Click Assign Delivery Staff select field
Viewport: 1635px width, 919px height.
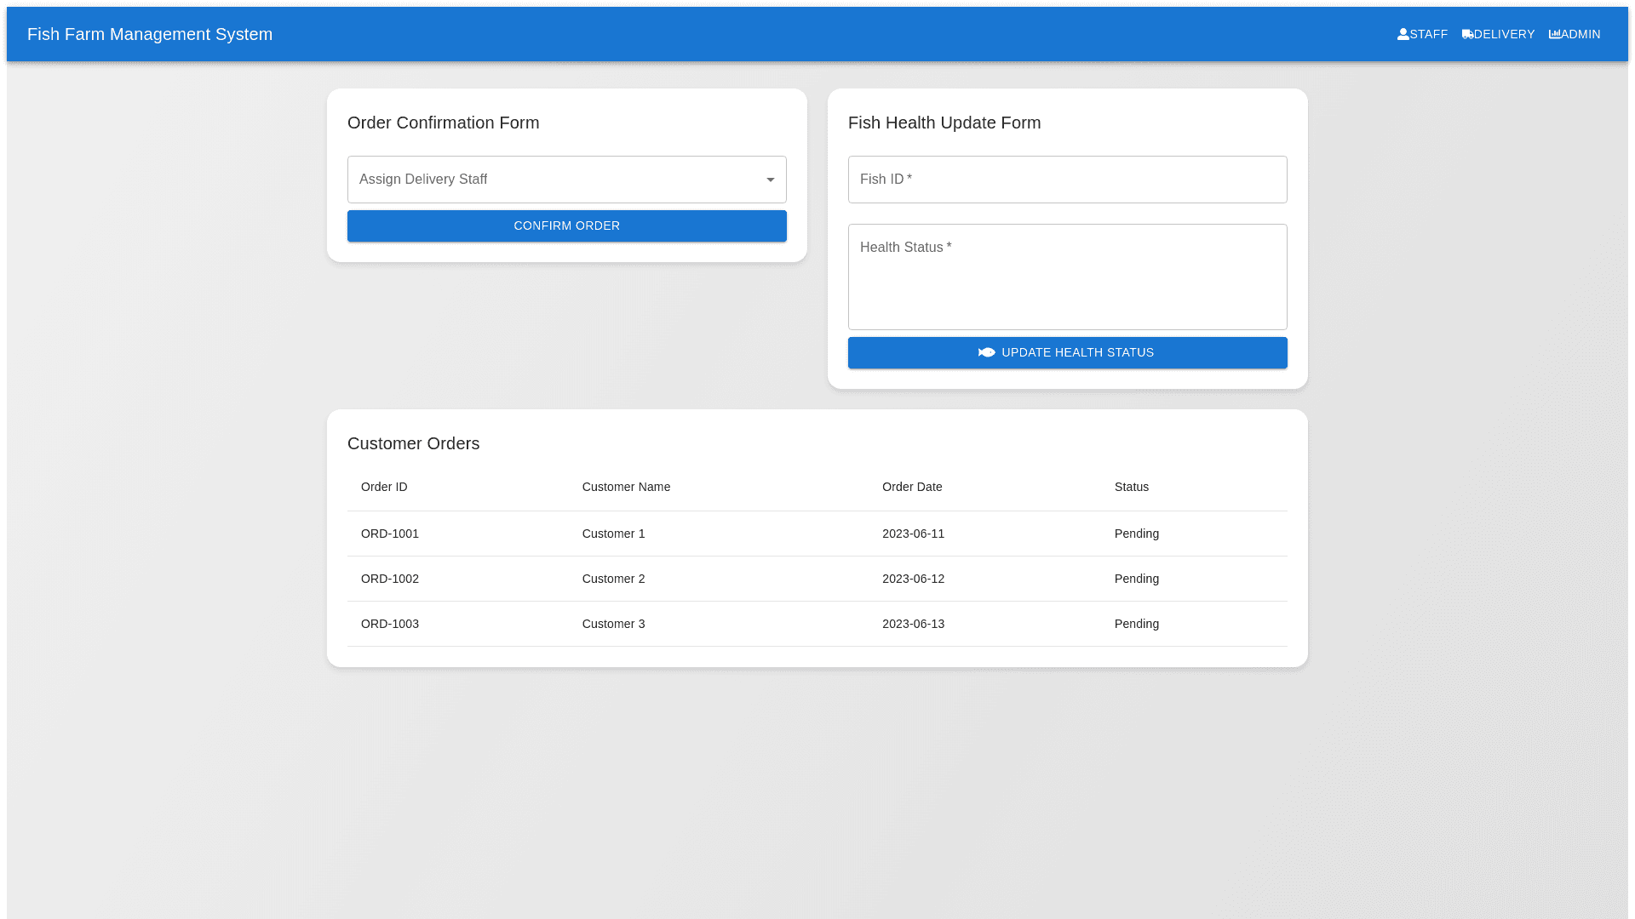pos(554,180)
